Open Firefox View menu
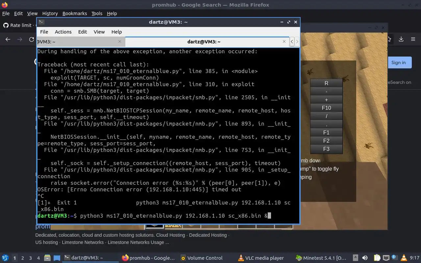The width and height of the screenshot is (421, 263). tap(32, 13)
